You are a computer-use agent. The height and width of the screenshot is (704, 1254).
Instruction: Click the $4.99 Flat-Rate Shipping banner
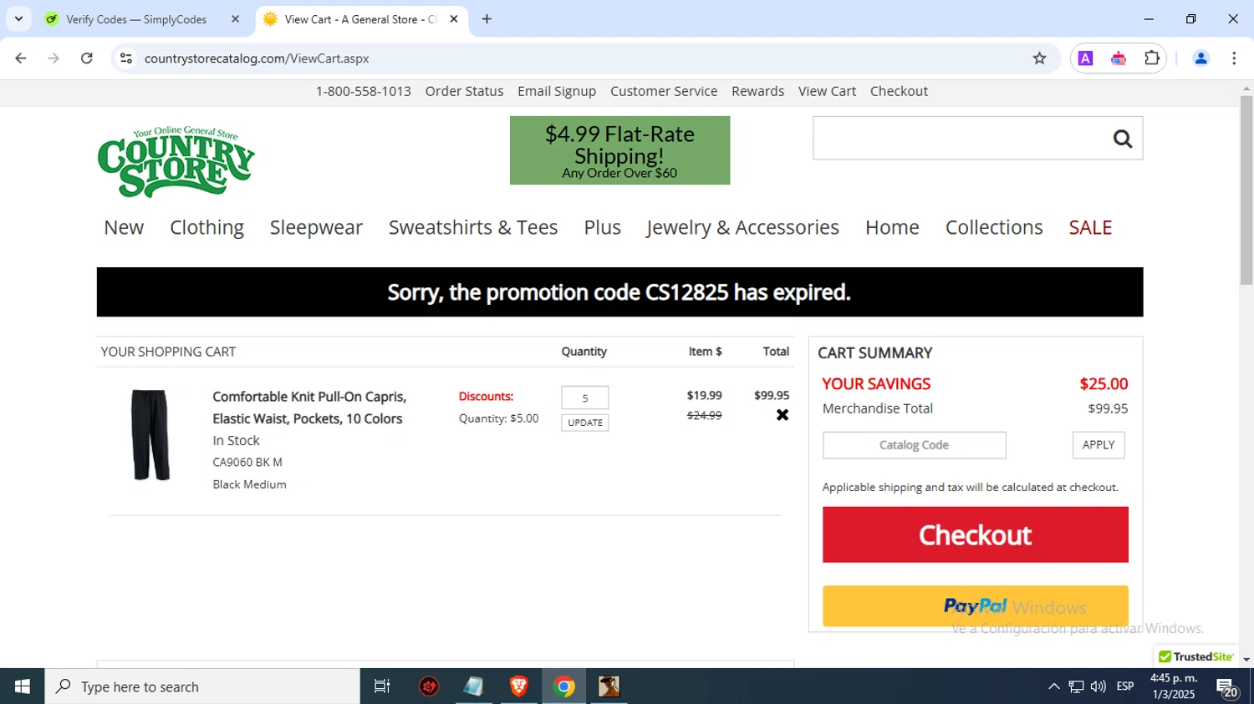pyautogui.click(x=619, y=150)
